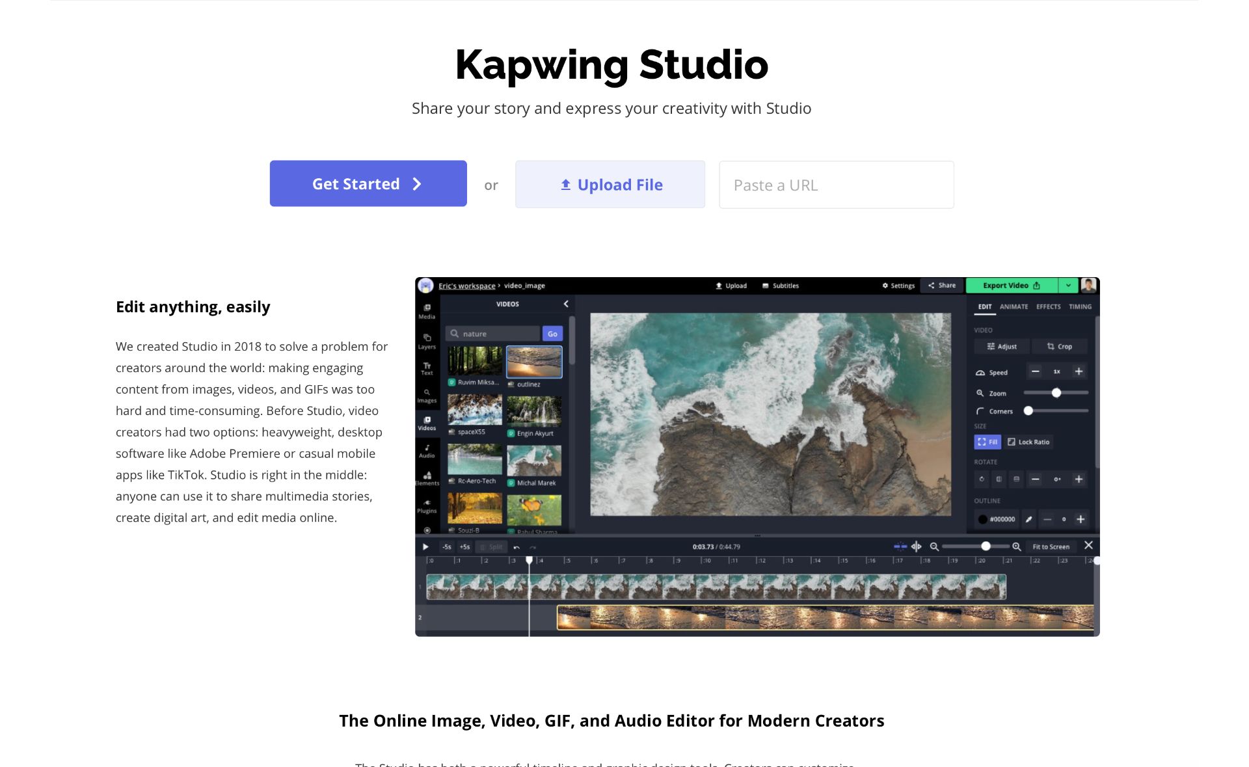
Task: Open the Layers panel in sidebar
Action: point(427,340)
